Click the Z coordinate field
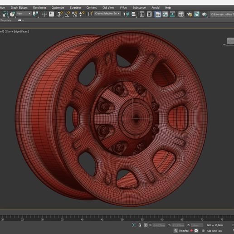234x234 pixels. 197,225
